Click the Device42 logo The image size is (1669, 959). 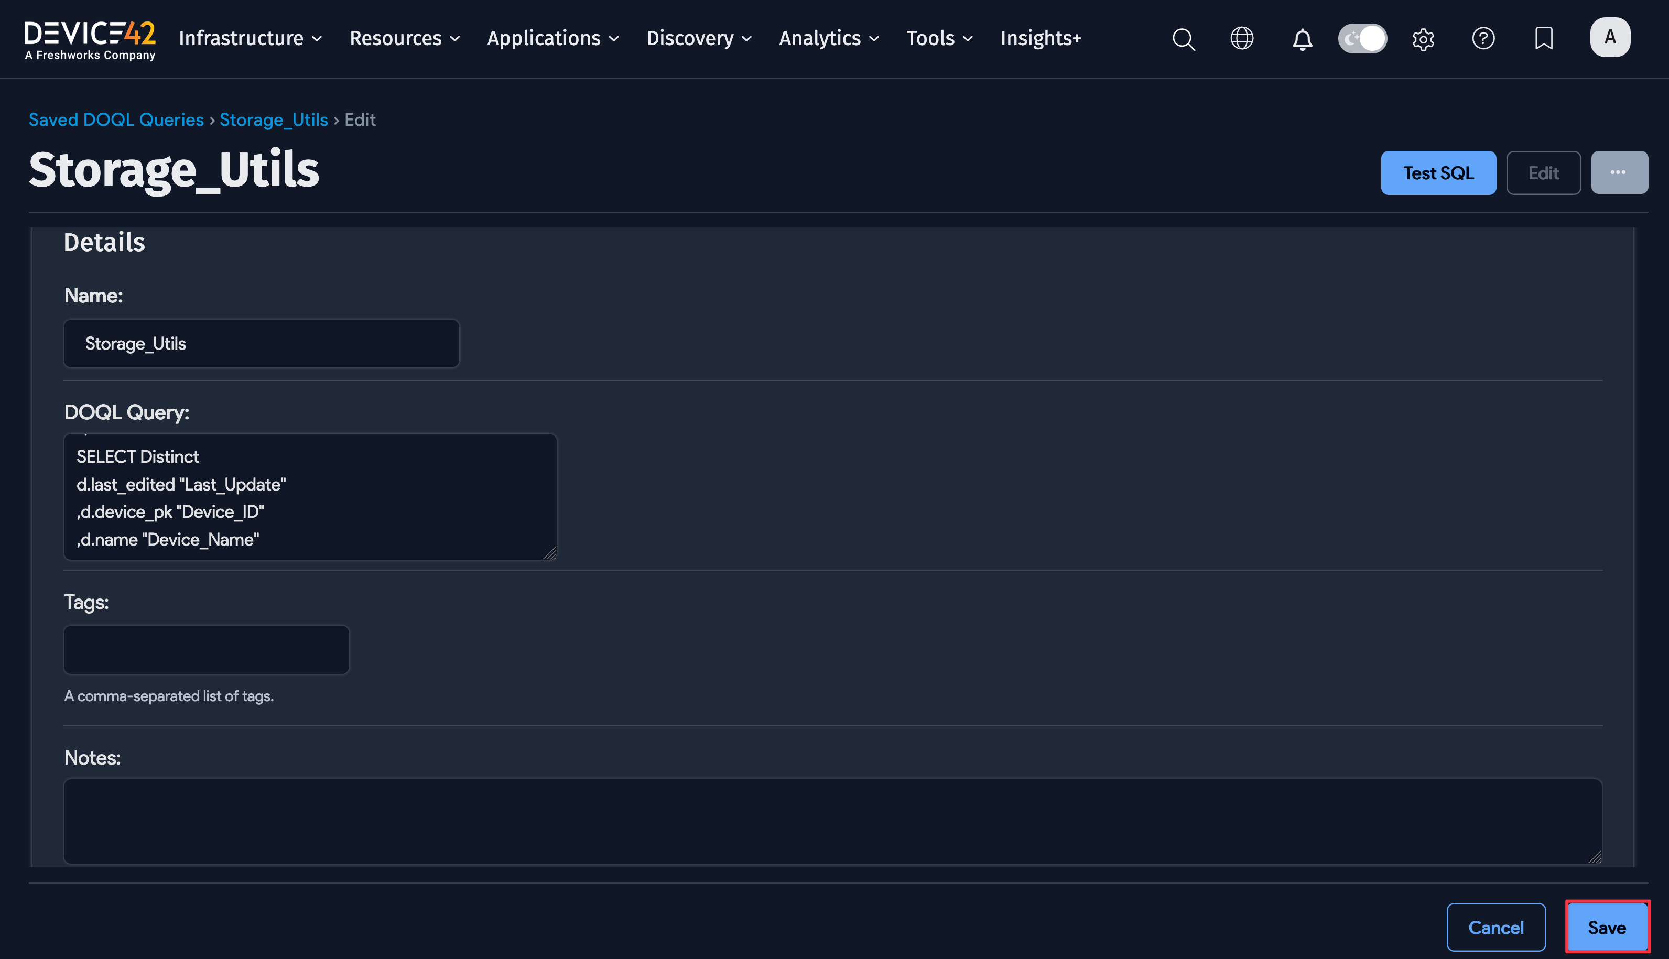90,39
